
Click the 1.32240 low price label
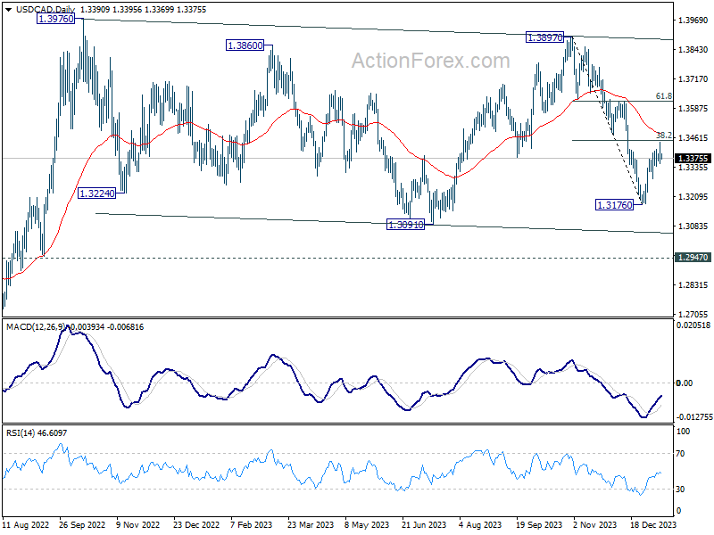96,193
